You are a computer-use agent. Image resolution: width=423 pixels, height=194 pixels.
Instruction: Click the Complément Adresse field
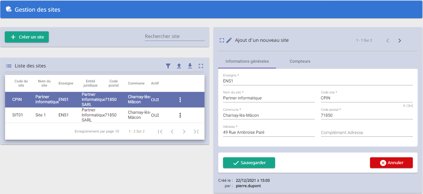coord(367,133)
